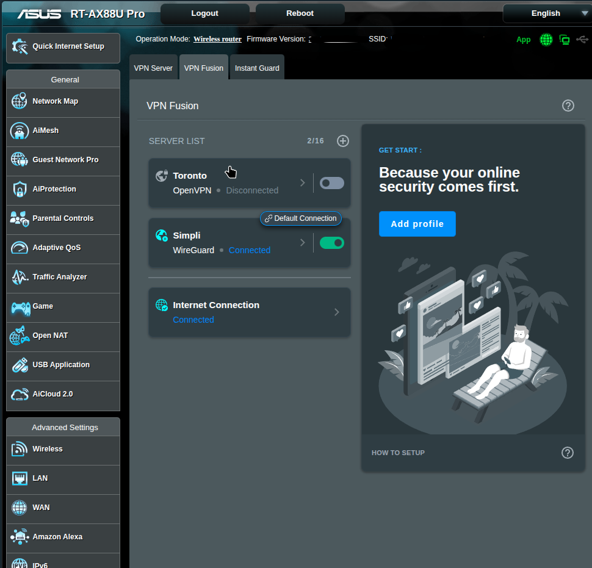
Task: Click the network clients status icon
Action: (564, 39)
